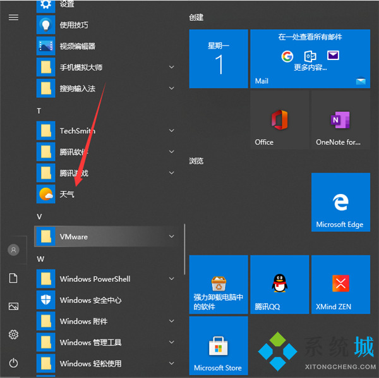Expand the Windows 轻松使用 folder chevron
The width and height of the screenshot is (379, 378).
coord(172,363)
